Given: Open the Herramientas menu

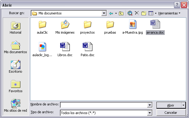Looking at the screenshot, I should [169, 13].
